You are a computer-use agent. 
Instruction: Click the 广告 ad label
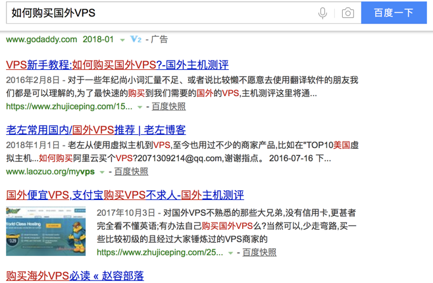(x=159, y=39)
